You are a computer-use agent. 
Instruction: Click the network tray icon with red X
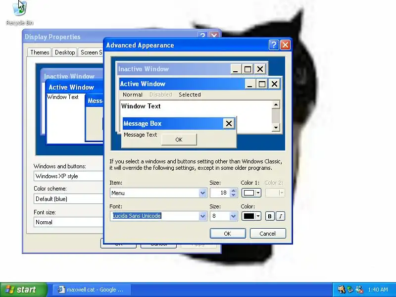coord(359,290)
